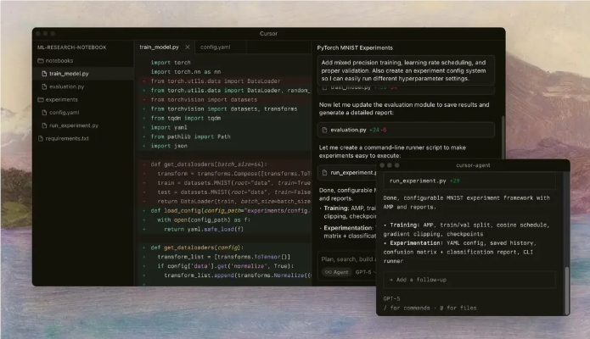Viewport: 590px width, 339px height.
Task: Toggle the Agent mode pill in chat
Action: point(335,272)
